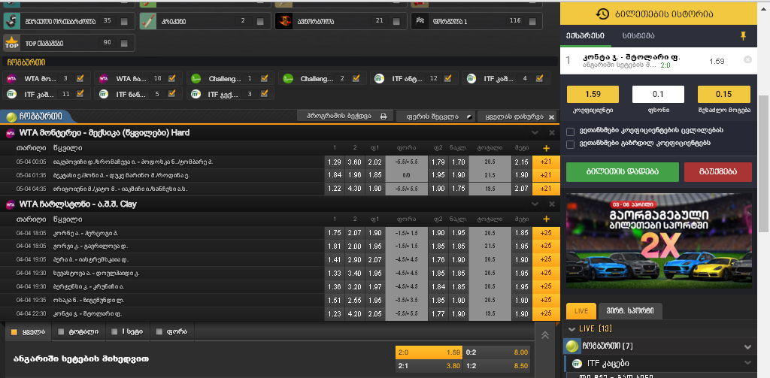
Task: Click the pin icon in the bet slip
Action: pyautogui.click(x=743, y=35)
